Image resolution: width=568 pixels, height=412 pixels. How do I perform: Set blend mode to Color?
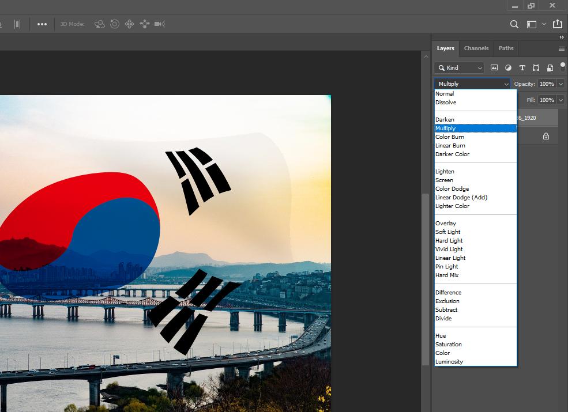[475, 353]
